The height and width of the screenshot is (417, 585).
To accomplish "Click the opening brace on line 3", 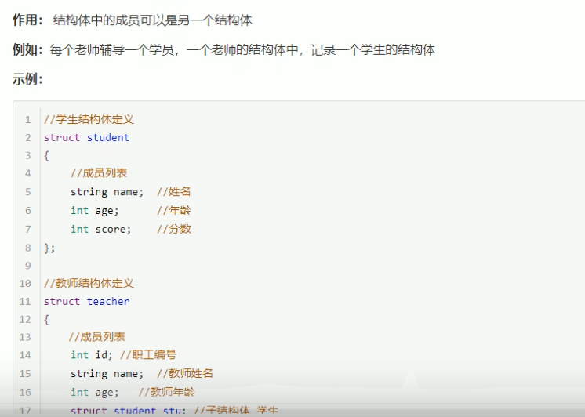I will tap(46, 156).
